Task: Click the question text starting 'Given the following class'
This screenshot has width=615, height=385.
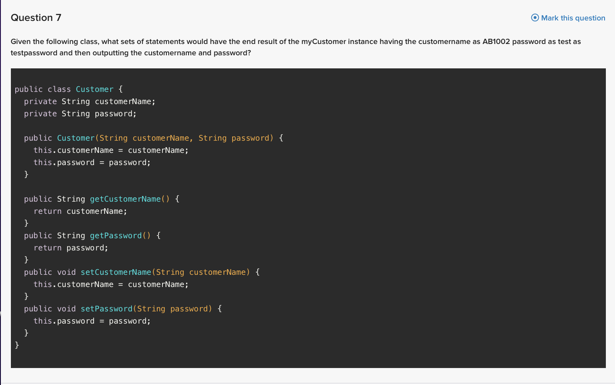Action: point(296,47)
